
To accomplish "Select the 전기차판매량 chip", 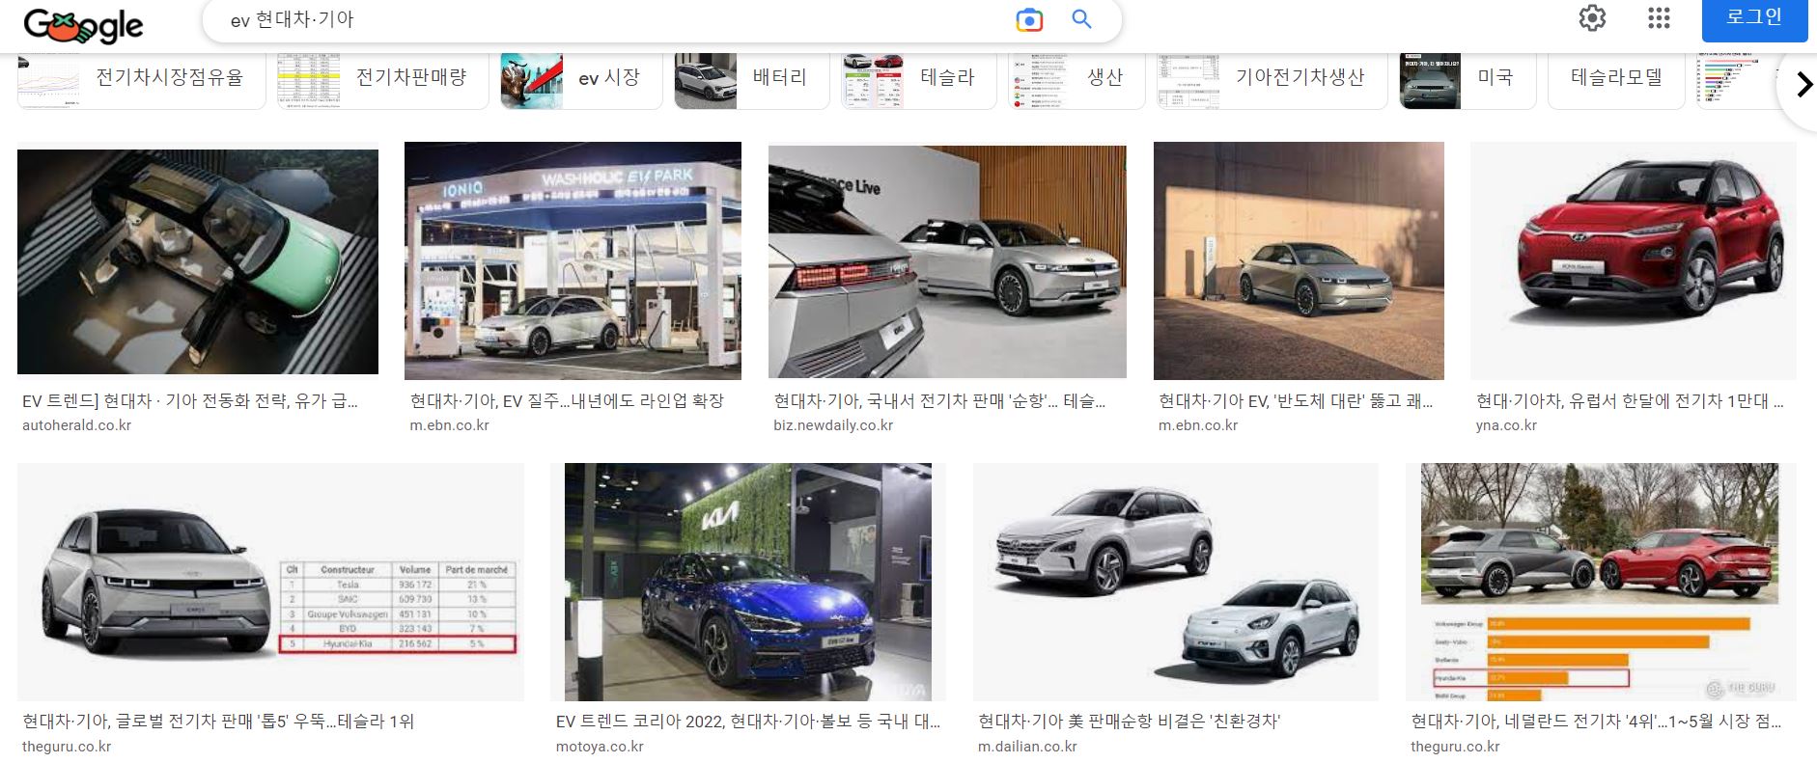I will coord(382,80).
